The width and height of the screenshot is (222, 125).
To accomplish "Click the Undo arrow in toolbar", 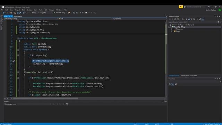I will coord(24,13).
